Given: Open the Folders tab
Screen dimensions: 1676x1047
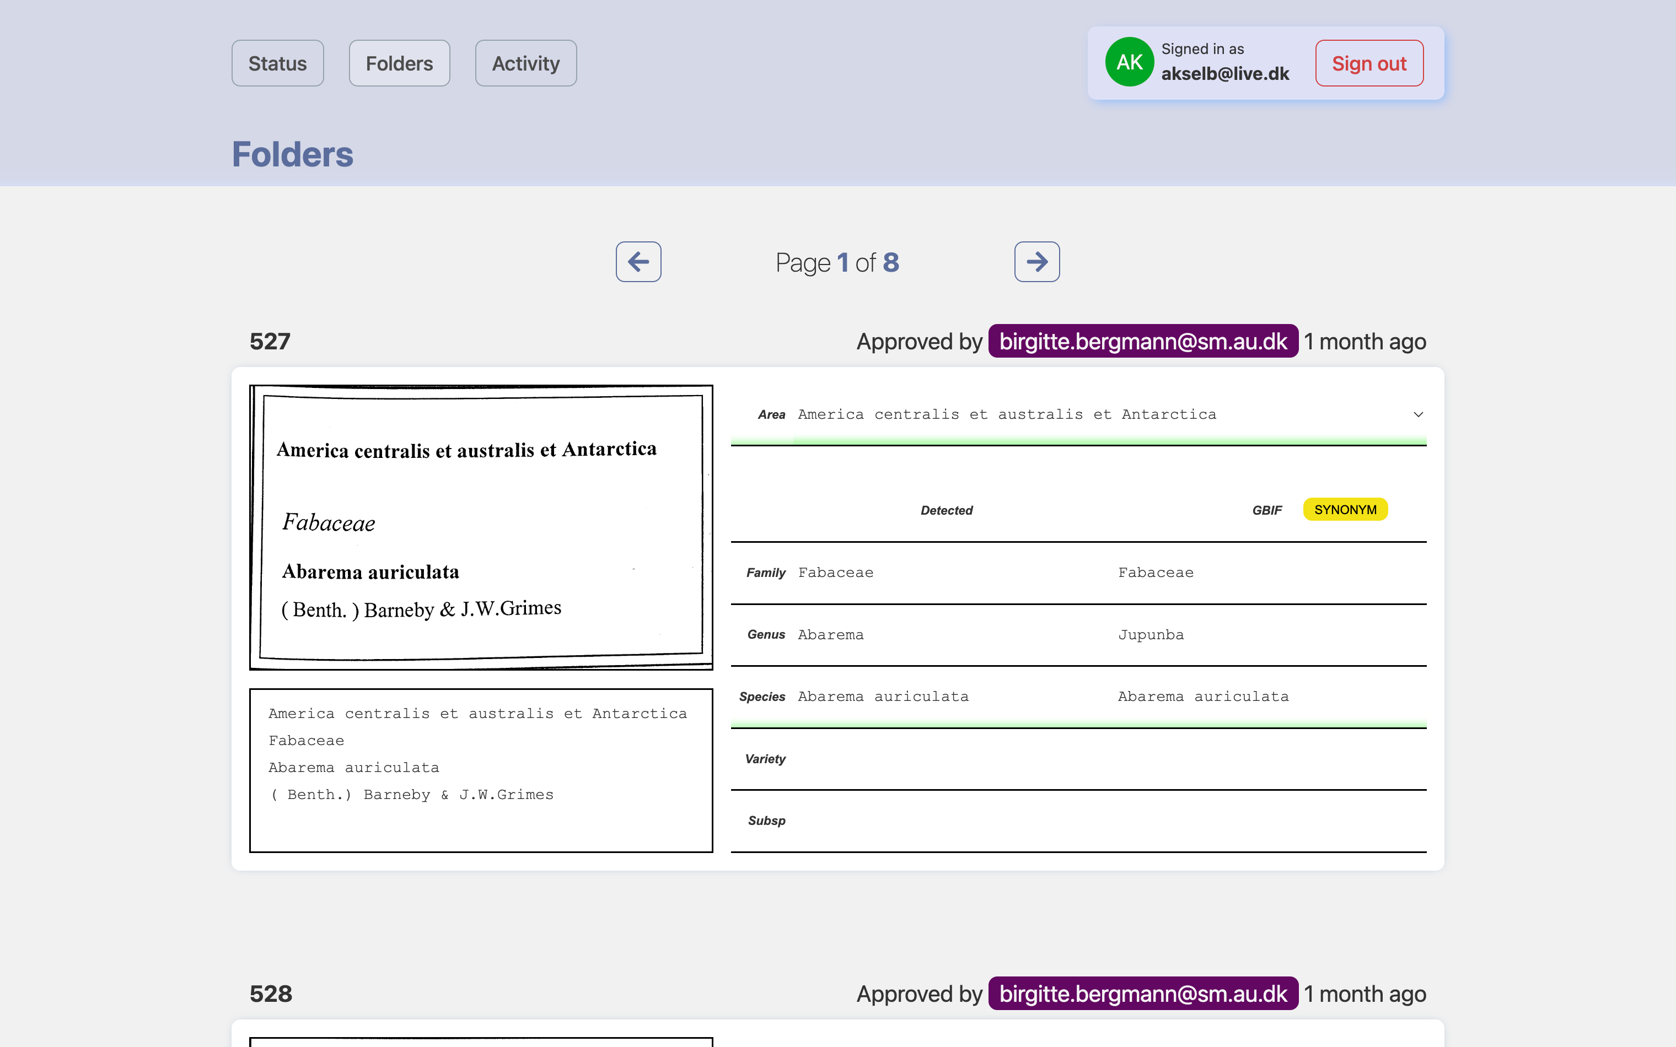Looking at the screenshot, I should 399,63.
